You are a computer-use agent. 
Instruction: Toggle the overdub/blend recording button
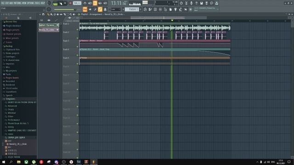[100, 3]
